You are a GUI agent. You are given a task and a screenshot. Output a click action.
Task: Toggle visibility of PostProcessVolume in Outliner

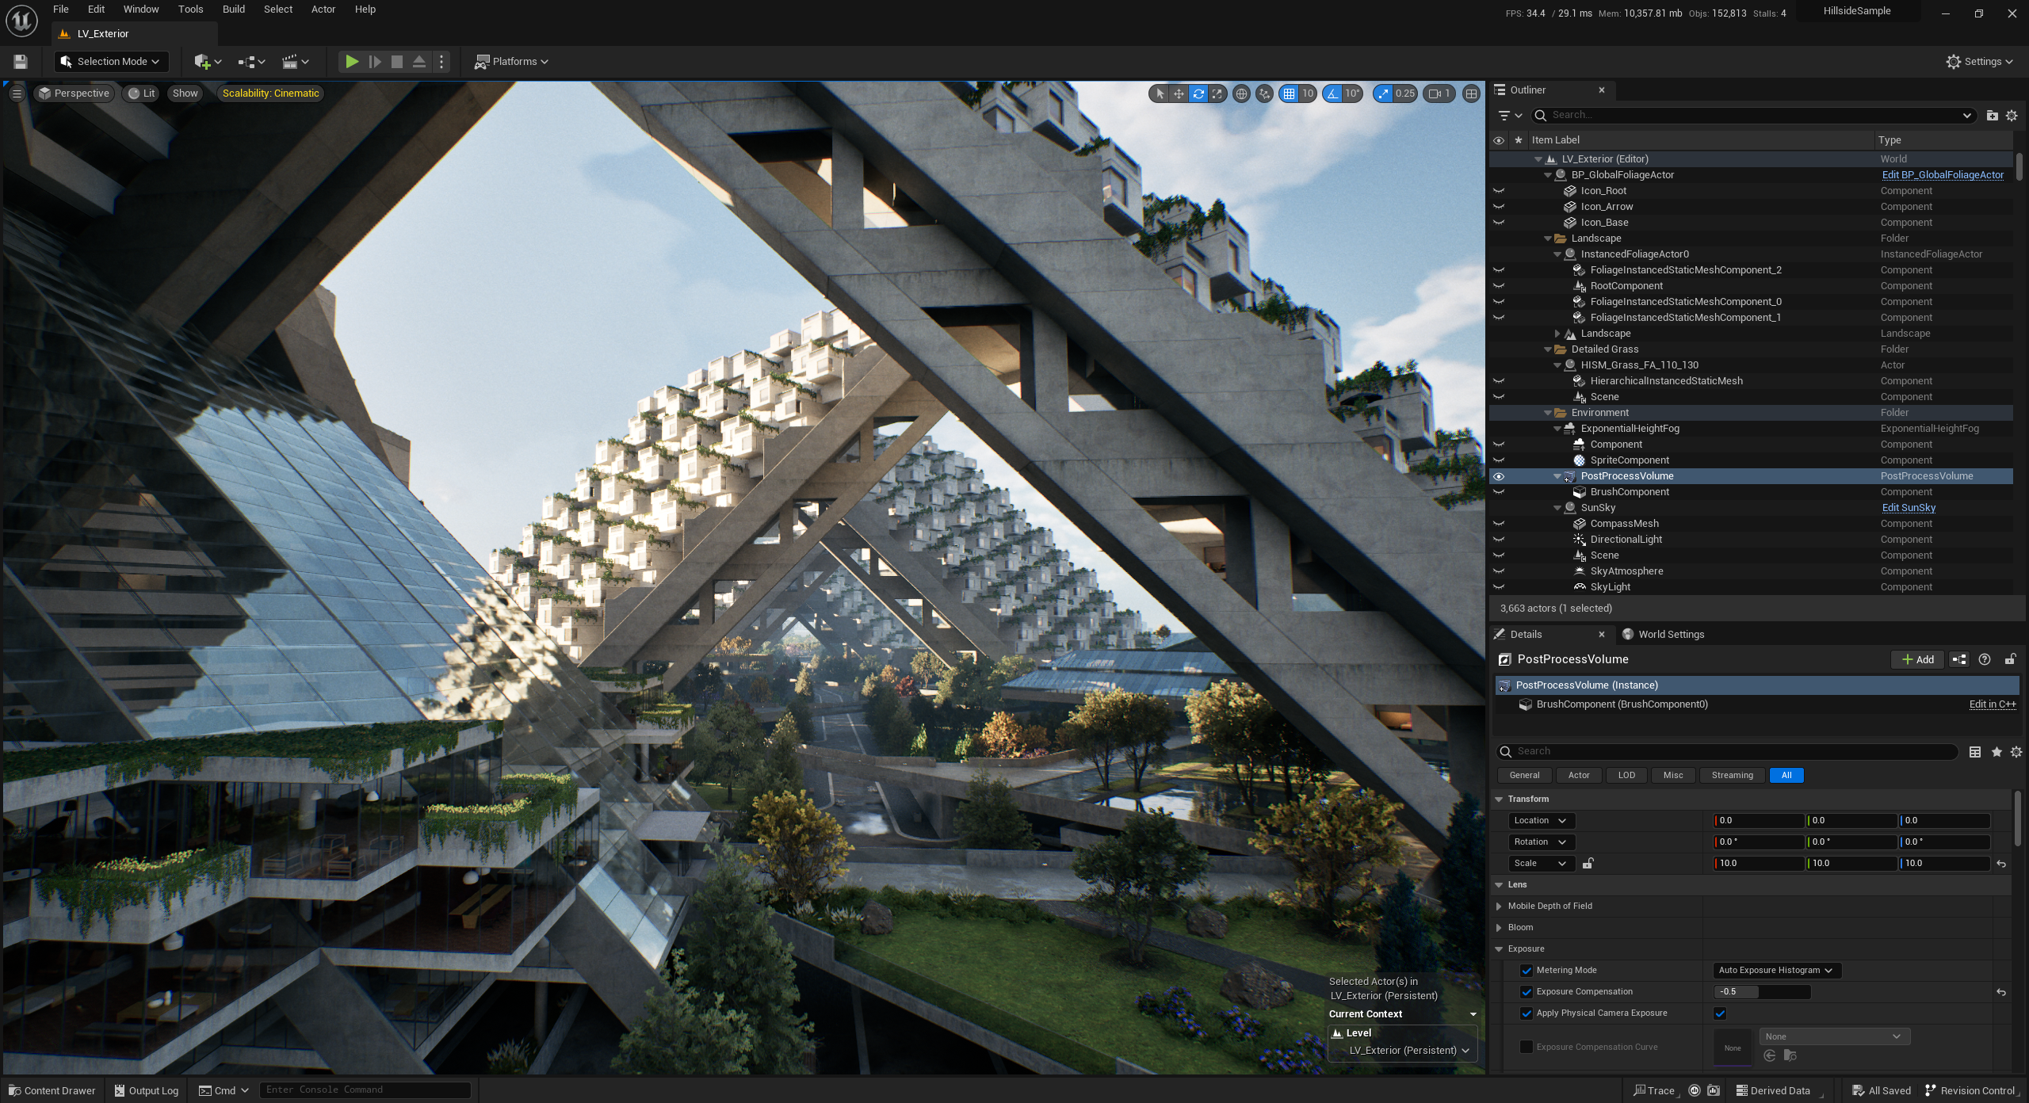click(1499, 475)
